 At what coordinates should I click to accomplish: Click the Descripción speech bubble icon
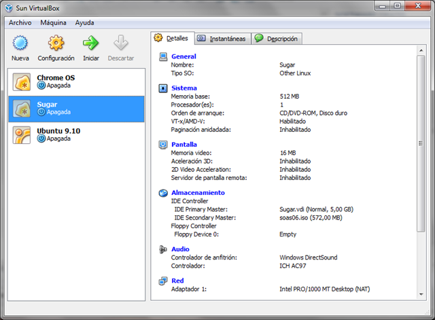pyautogui.click(x=259, y=38)
